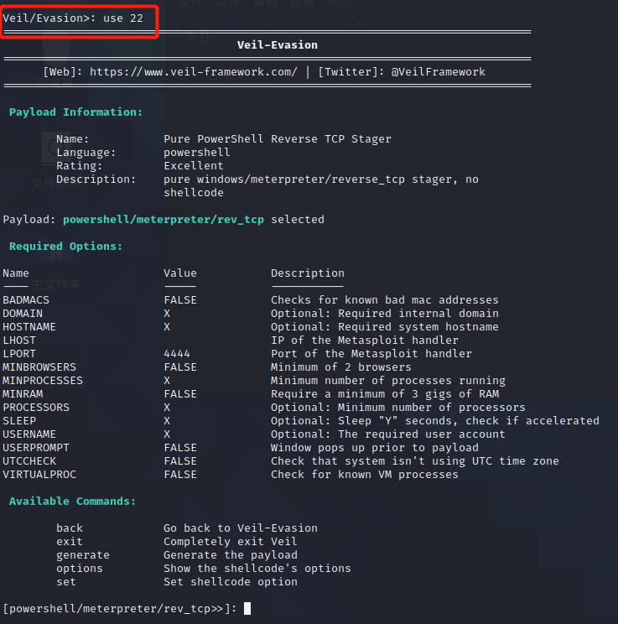Click the USERNAME option name

coord(29,434)
